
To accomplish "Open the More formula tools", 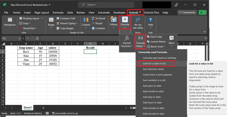I will pyautogui.click(x=171, y=41).
